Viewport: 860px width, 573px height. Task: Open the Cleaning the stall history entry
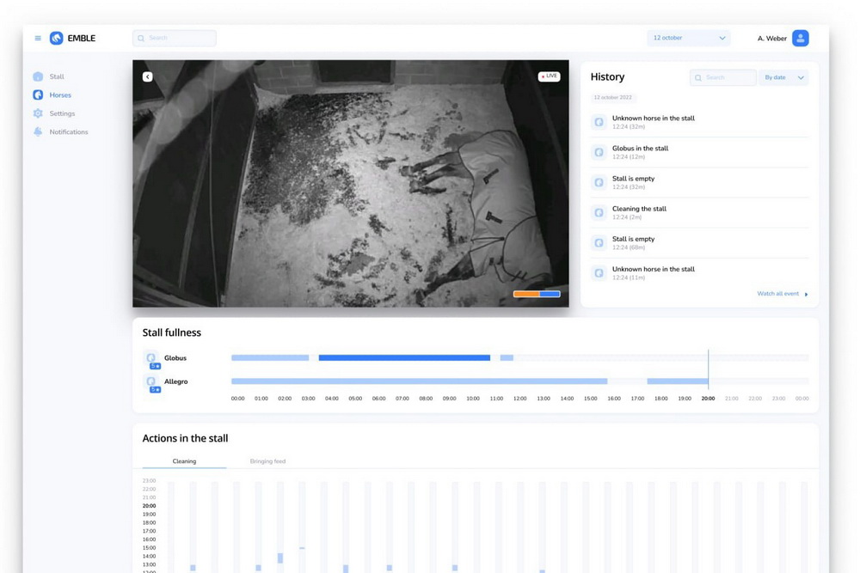[638, 209]
